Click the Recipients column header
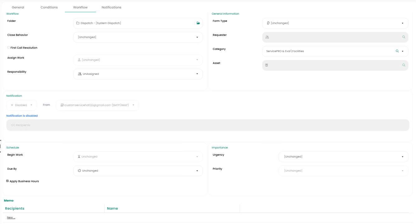This screenshot has height=224, width=416. [15, 208]
